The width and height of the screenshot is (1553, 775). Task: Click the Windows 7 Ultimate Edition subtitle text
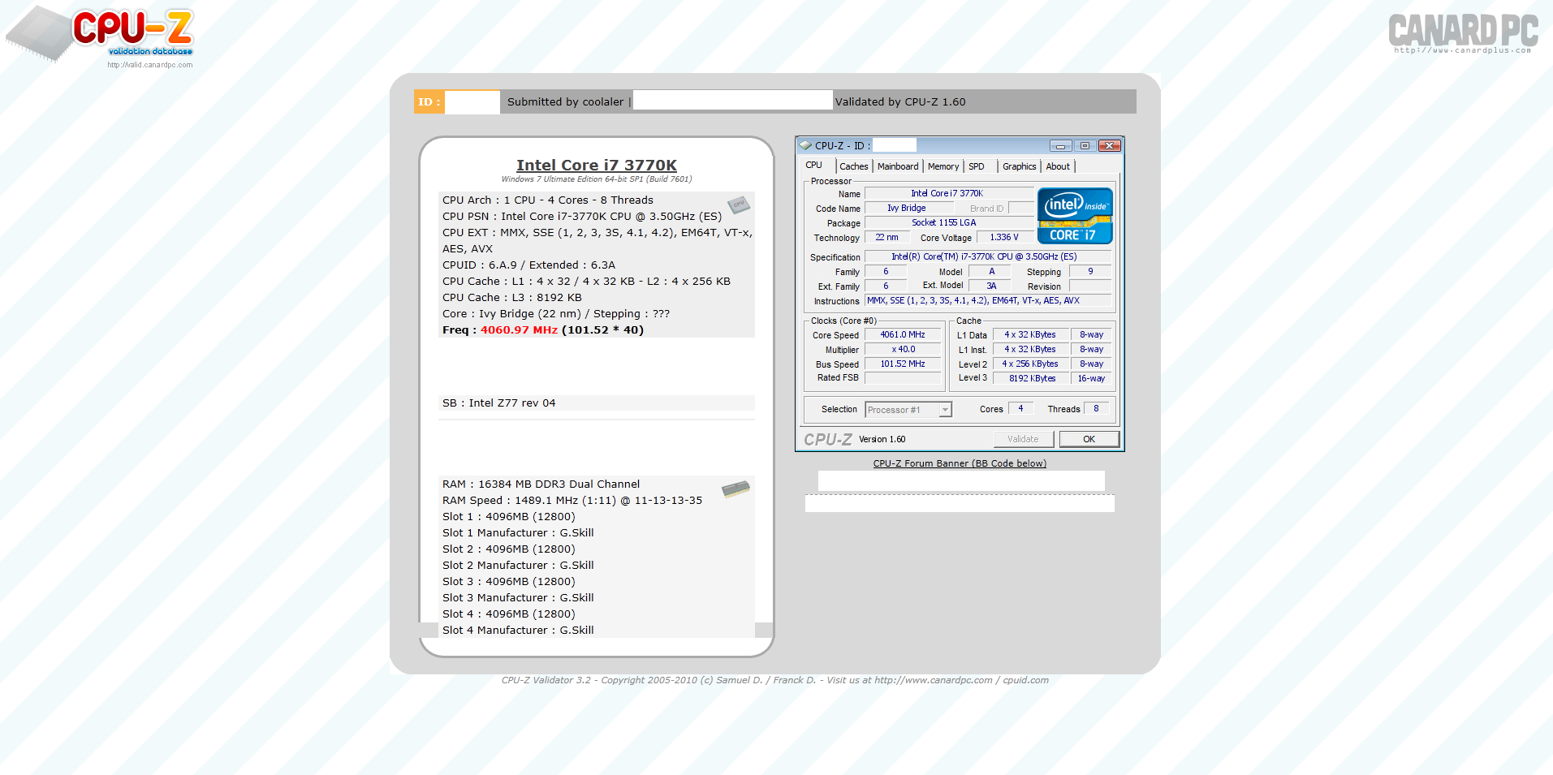597,179
